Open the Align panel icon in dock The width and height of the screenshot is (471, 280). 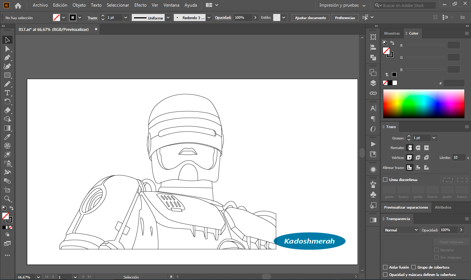(x=373, y=47)
